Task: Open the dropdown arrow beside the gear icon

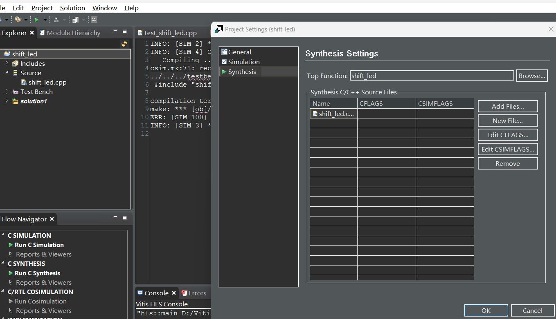Action: (26, 20)
